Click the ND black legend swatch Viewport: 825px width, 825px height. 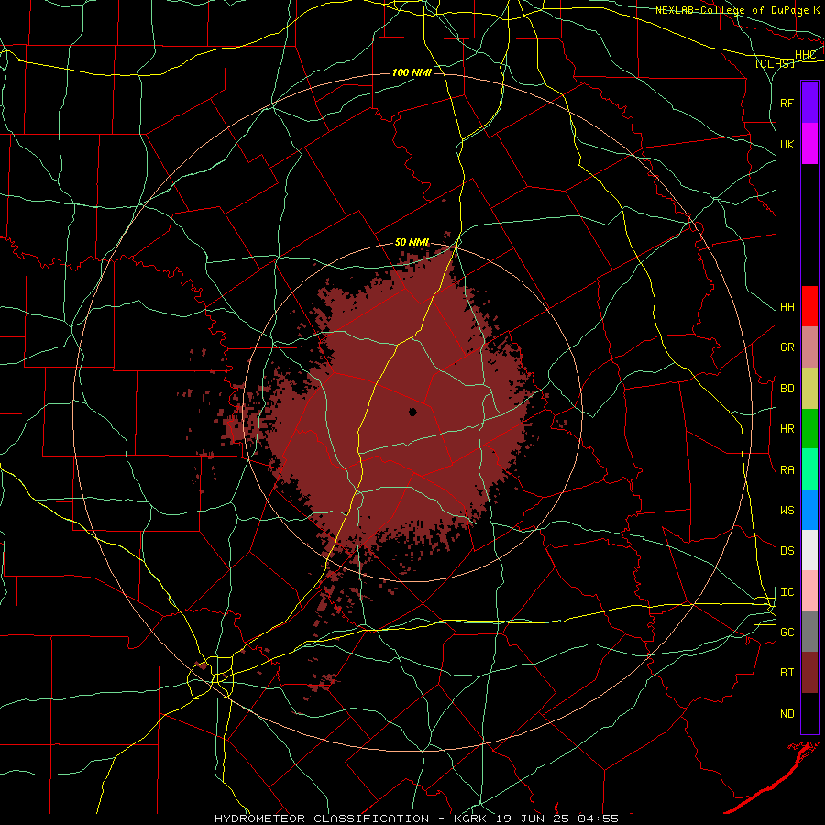(809, 713)
